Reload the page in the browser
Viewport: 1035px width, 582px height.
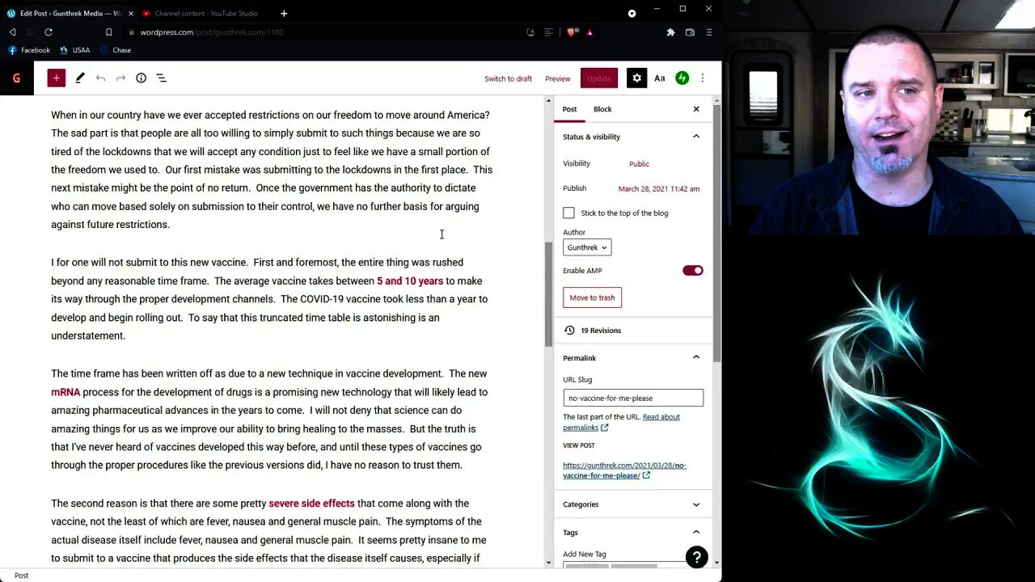click(x=49, y=32)
